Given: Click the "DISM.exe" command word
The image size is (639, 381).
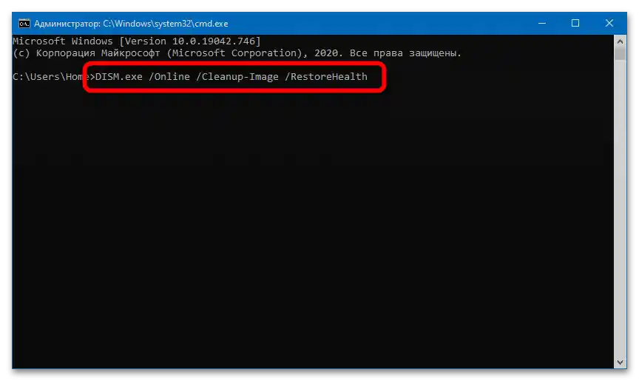Looking at the screenshot, I should pyautogui.click(x=118, y=77).
